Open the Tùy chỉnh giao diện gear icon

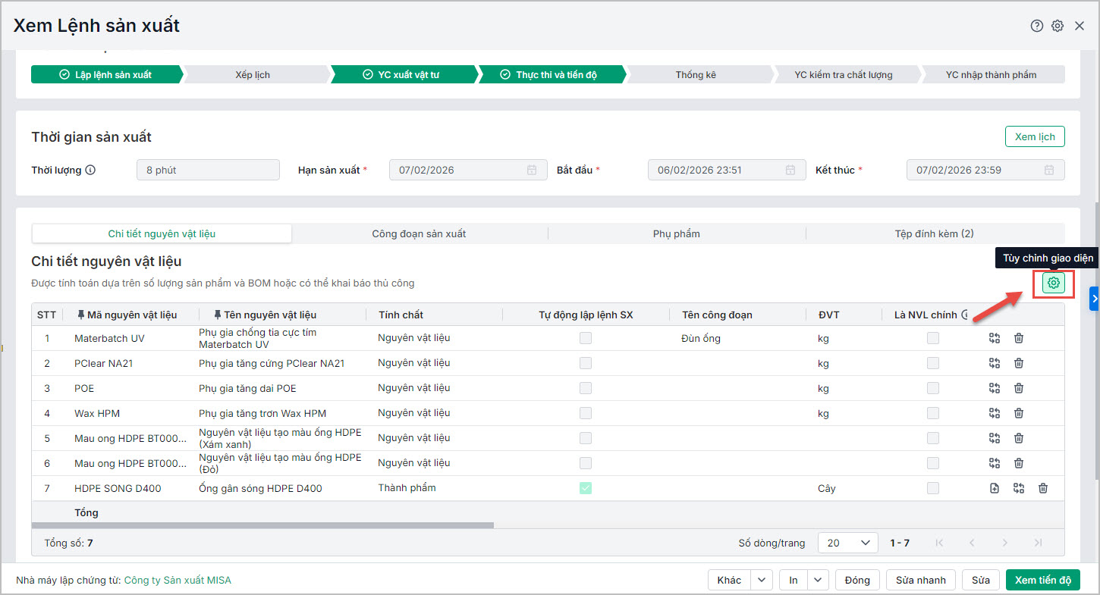pos(1053,283)
